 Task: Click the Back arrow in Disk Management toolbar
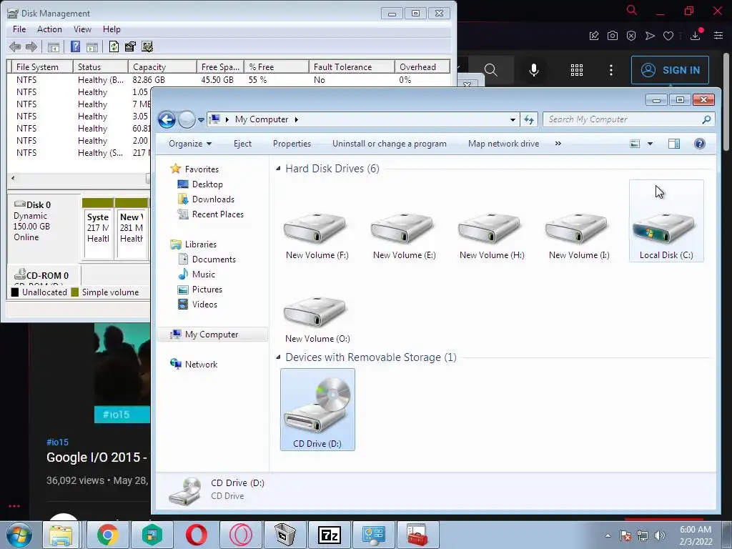[15, 46]
